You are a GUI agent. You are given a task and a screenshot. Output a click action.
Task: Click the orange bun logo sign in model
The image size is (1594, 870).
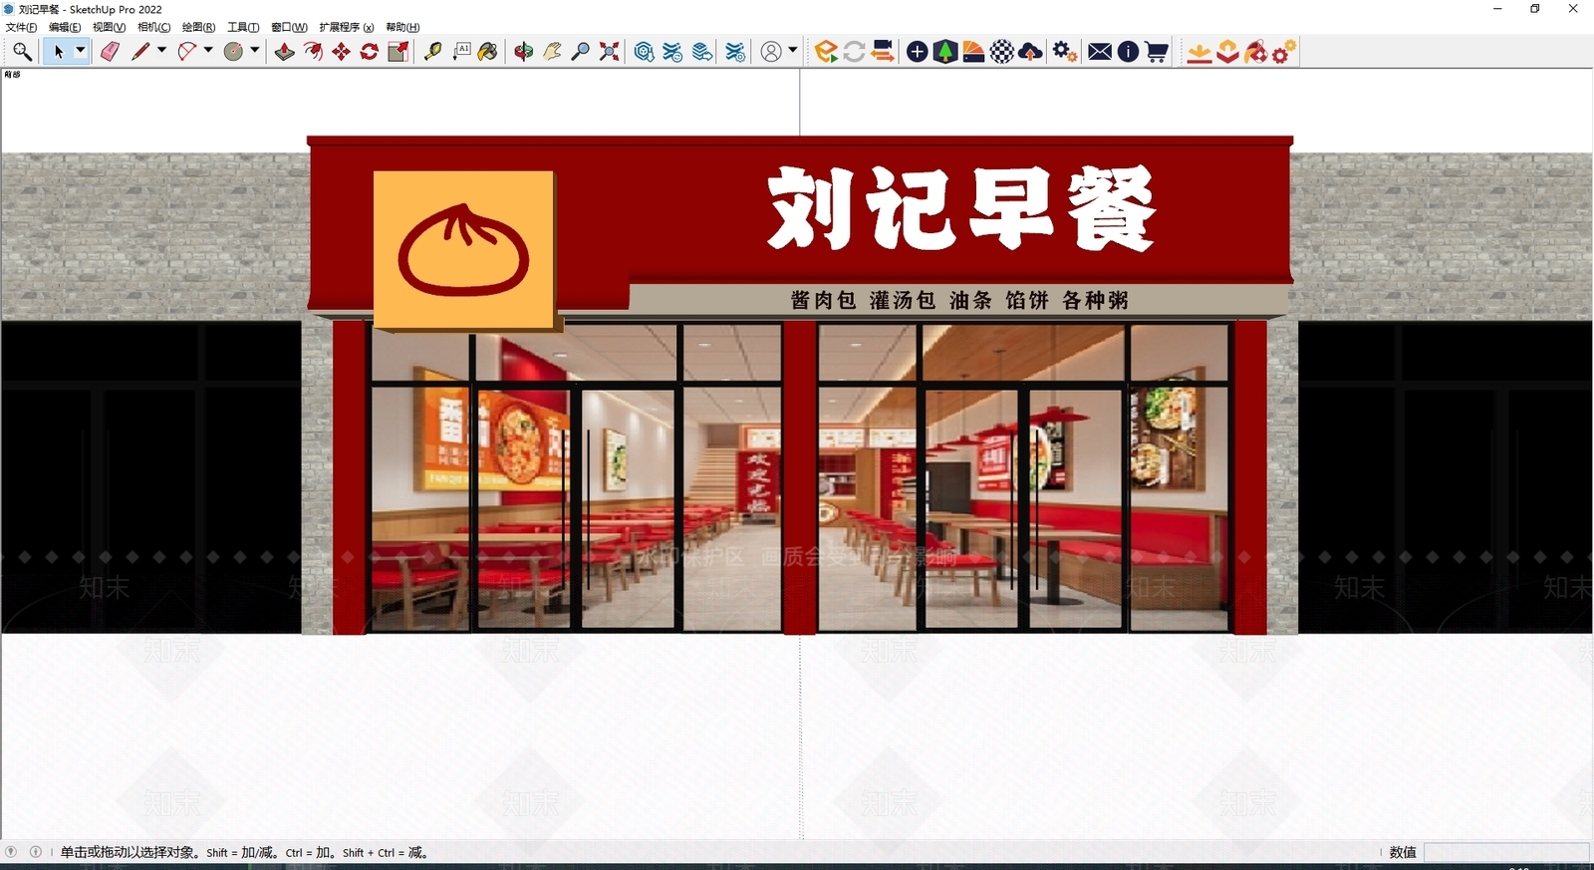point(463,249)
